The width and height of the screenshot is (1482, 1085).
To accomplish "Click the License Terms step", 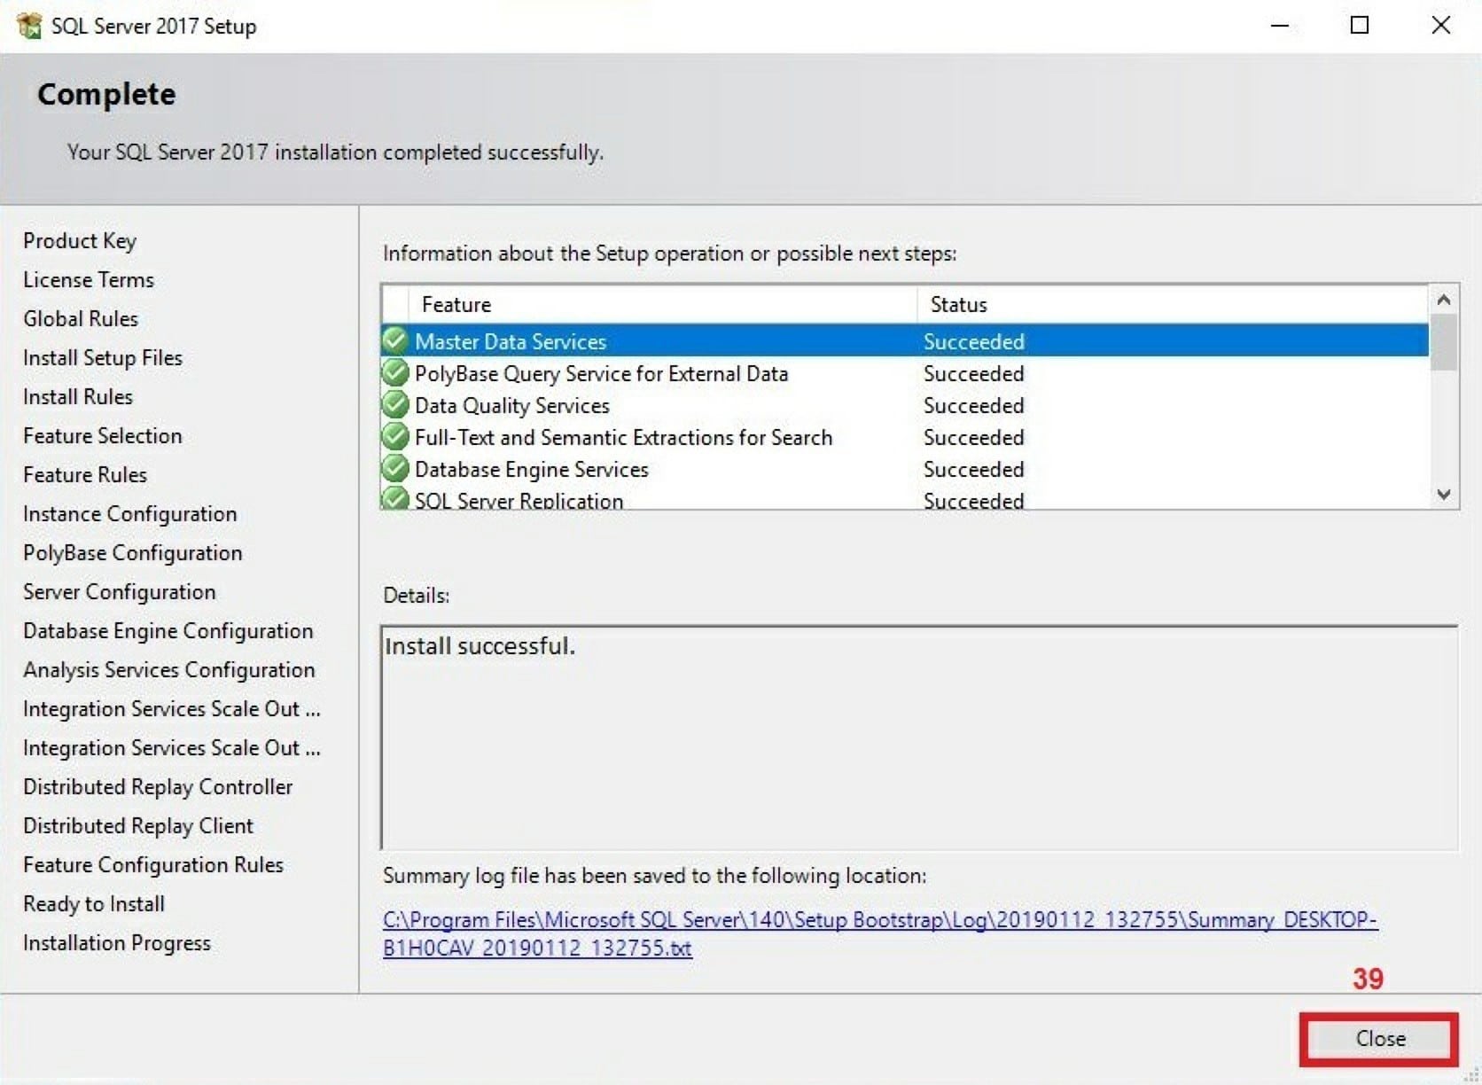I will pos(89,280).
